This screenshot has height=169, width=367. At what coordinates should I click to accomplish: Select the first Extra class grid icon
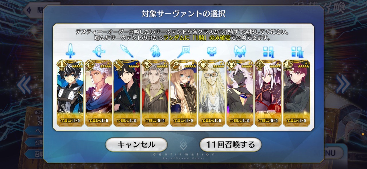(x=268, y=51)
